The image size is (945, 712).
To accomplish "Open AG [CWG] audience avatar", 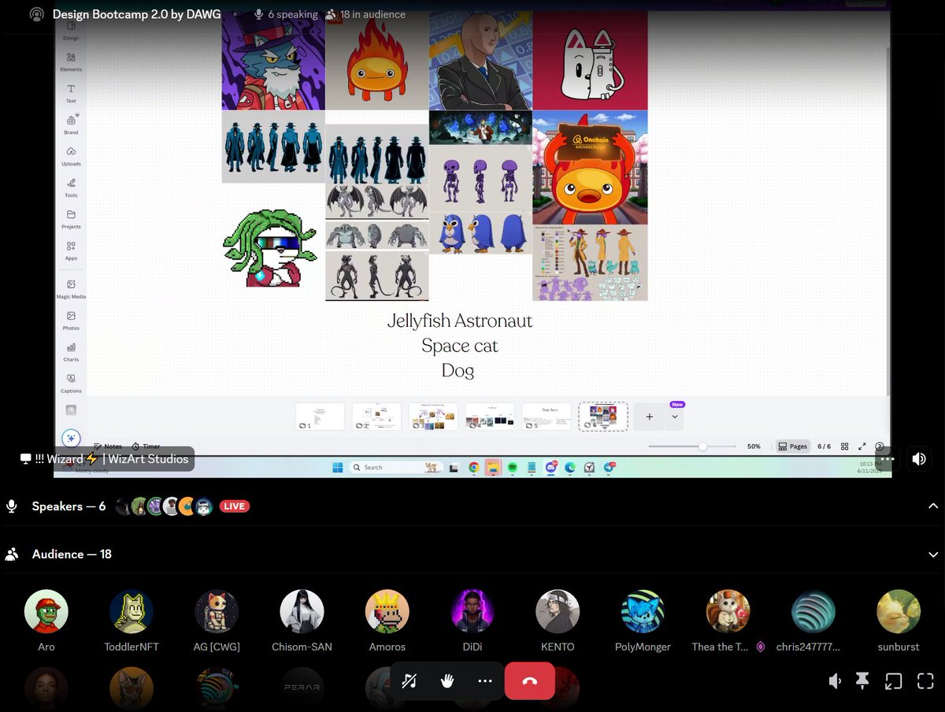I will pyautogui.click(x=217, y=611).
